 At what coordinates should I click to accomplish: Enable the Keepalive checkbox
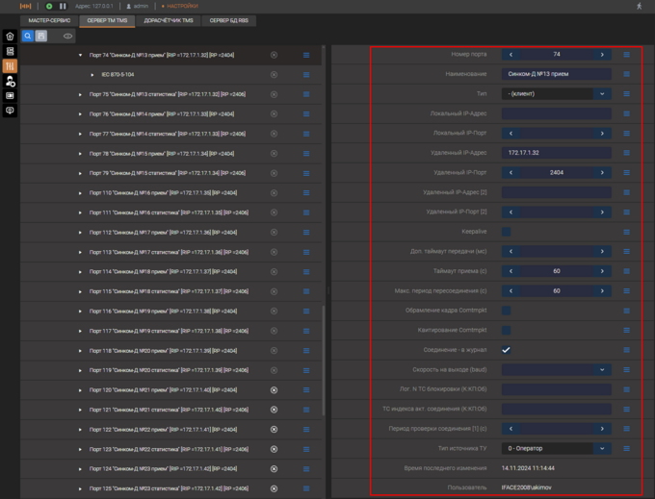(507, 232)
